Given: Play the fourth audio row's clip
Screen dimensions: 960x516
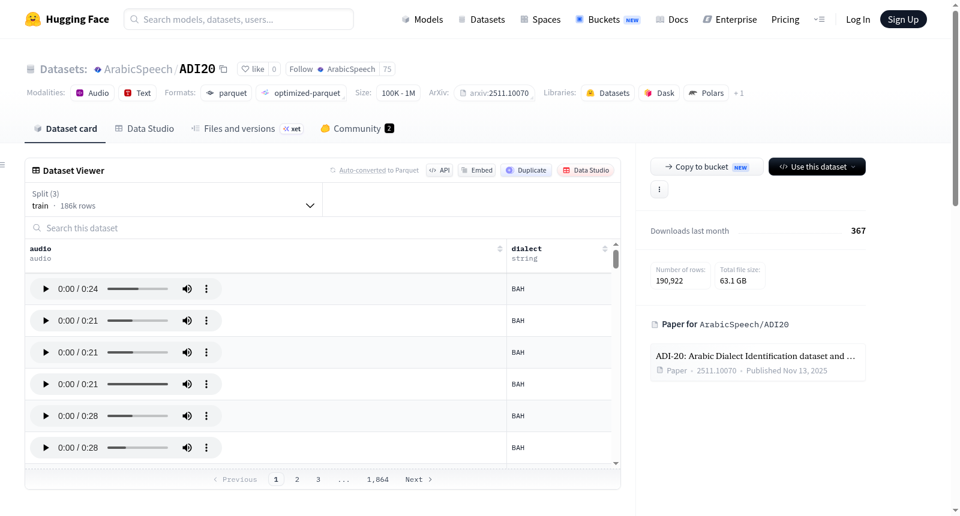Looking at the screenshot, I should [46, 384].
